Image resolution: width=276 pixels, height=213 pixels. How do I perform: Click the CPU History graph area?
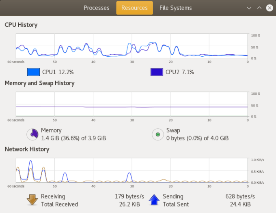pos(132,47)
